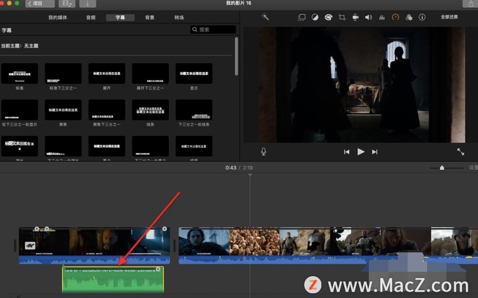Click Reset All (全部还原) button
This screenshot has width=478, height=298.
click(x=449, y=17)
